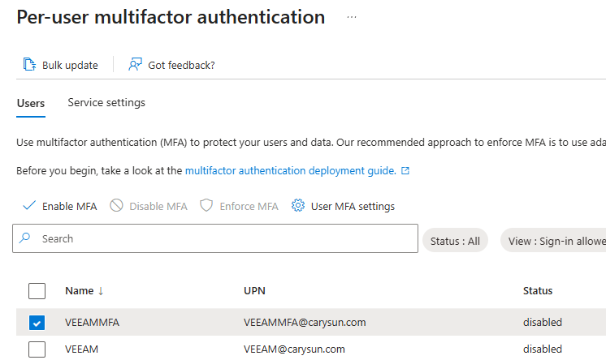The width and height of the screenshot is (606, 360).
Task: Open User MFA settings gear icon
Action: (298, 206)
